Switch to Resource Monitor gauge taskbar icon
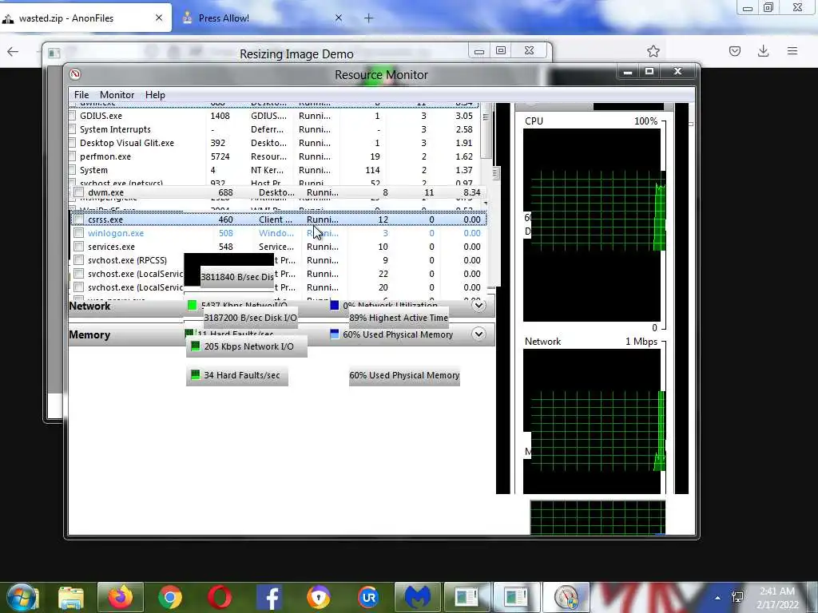Viewport: 818px width, 613px height. coord(566,597)
